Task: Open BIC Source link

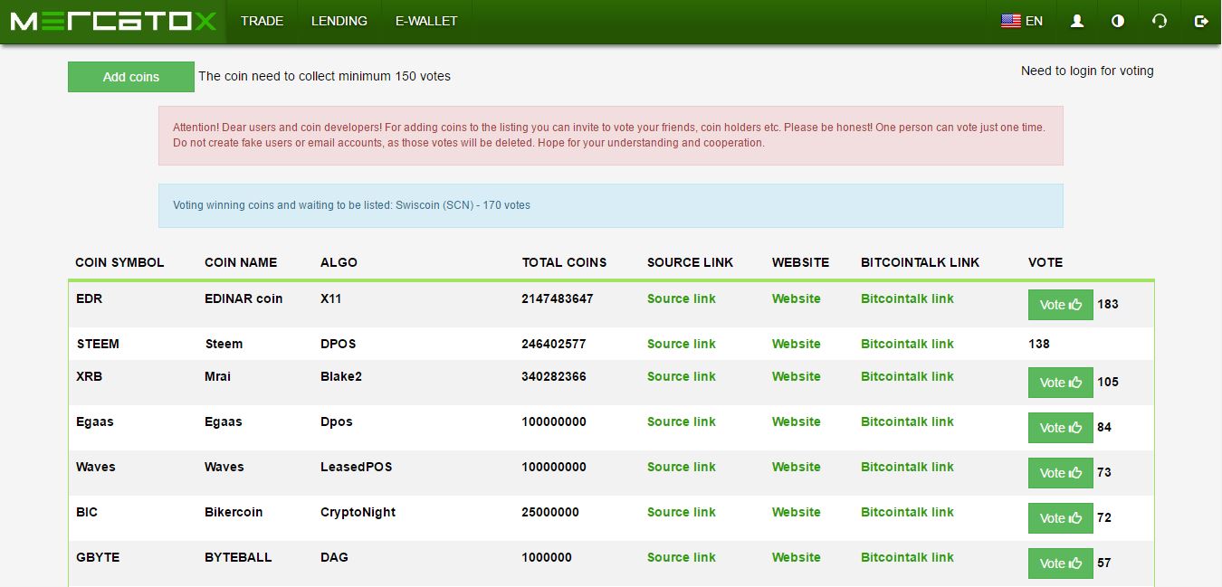Action: 682,512
